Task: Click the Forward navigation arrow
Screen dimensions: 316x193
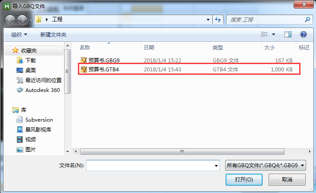Action: 22,20
